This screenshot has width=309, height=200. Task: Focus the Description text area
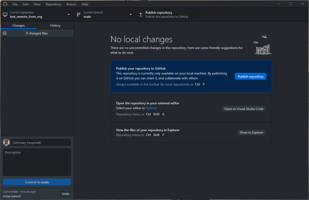click(37, 162)
